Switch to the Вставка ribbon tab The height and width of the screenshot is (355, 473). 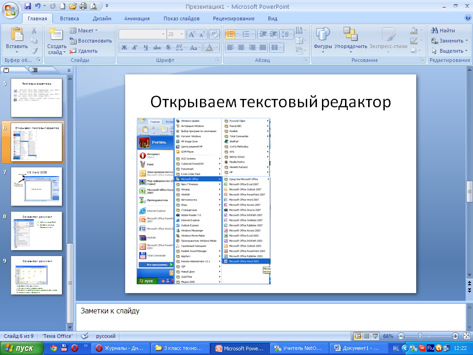point(69,18)
